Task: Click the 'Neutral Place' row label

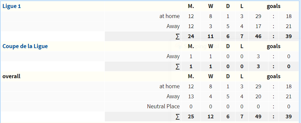Action: click(x=163, y=106)
